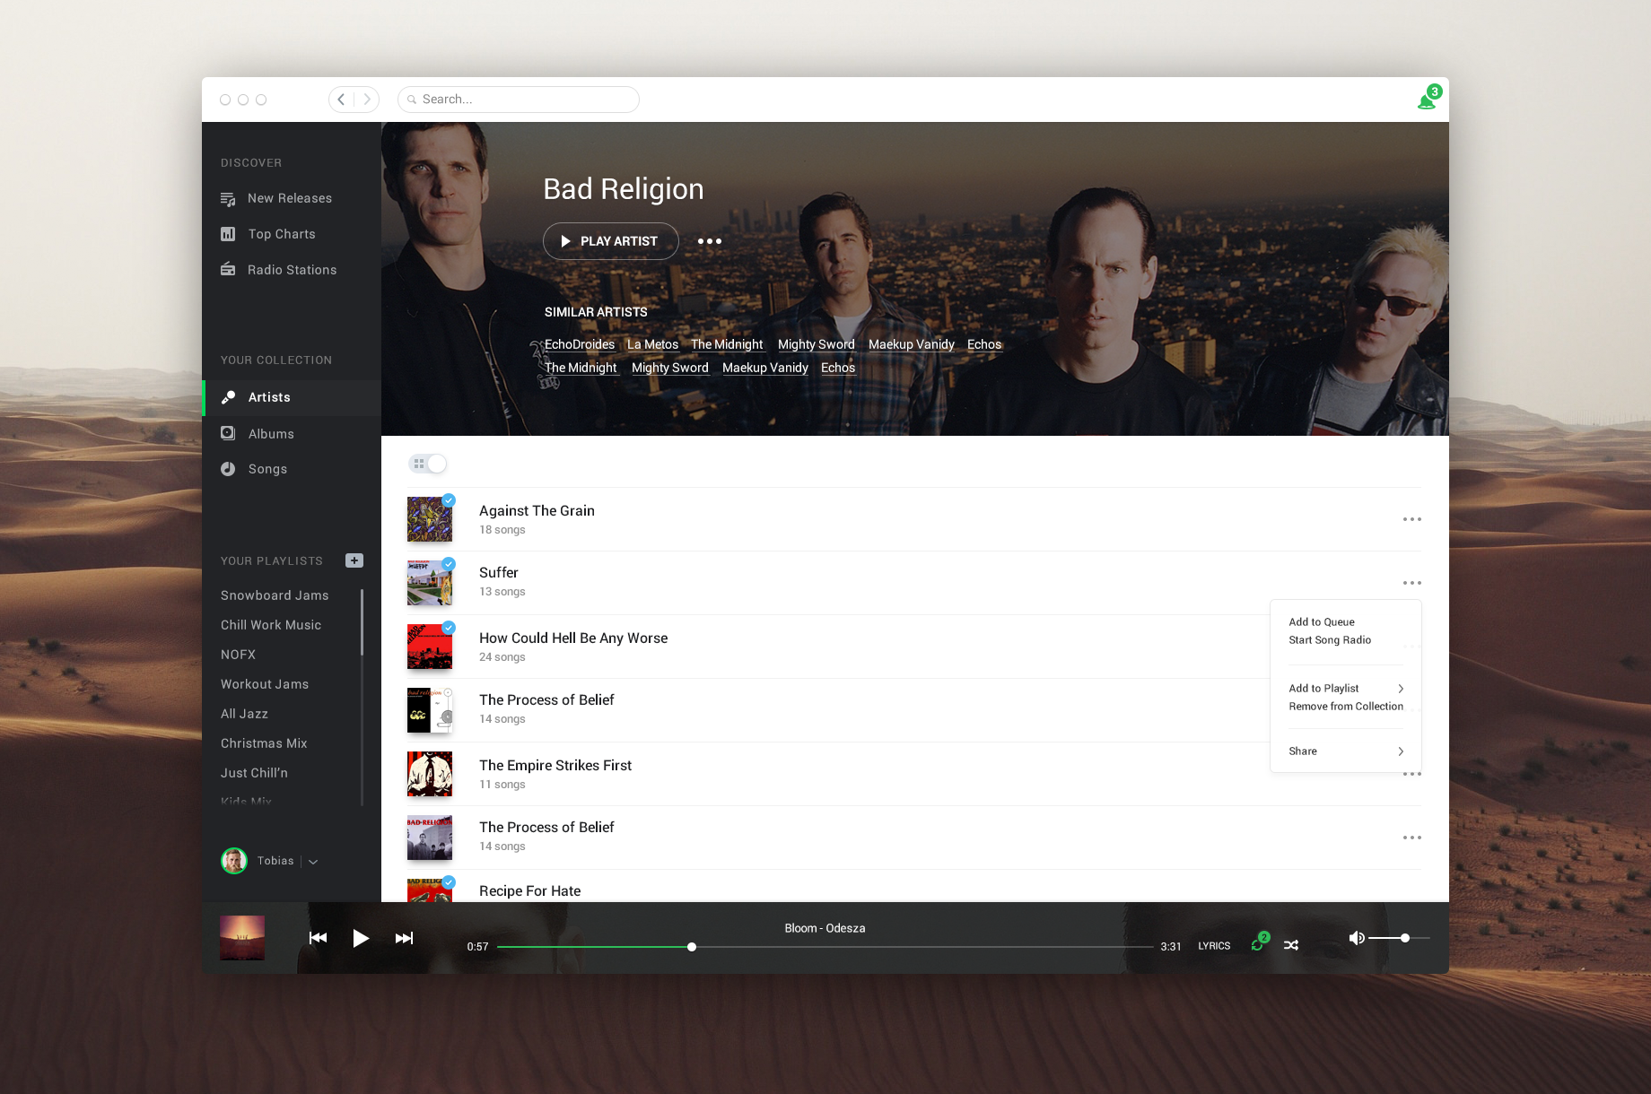Click Tobias profile avatar
This screenshot has width=1651, height=1094.
tap(234, 861)
